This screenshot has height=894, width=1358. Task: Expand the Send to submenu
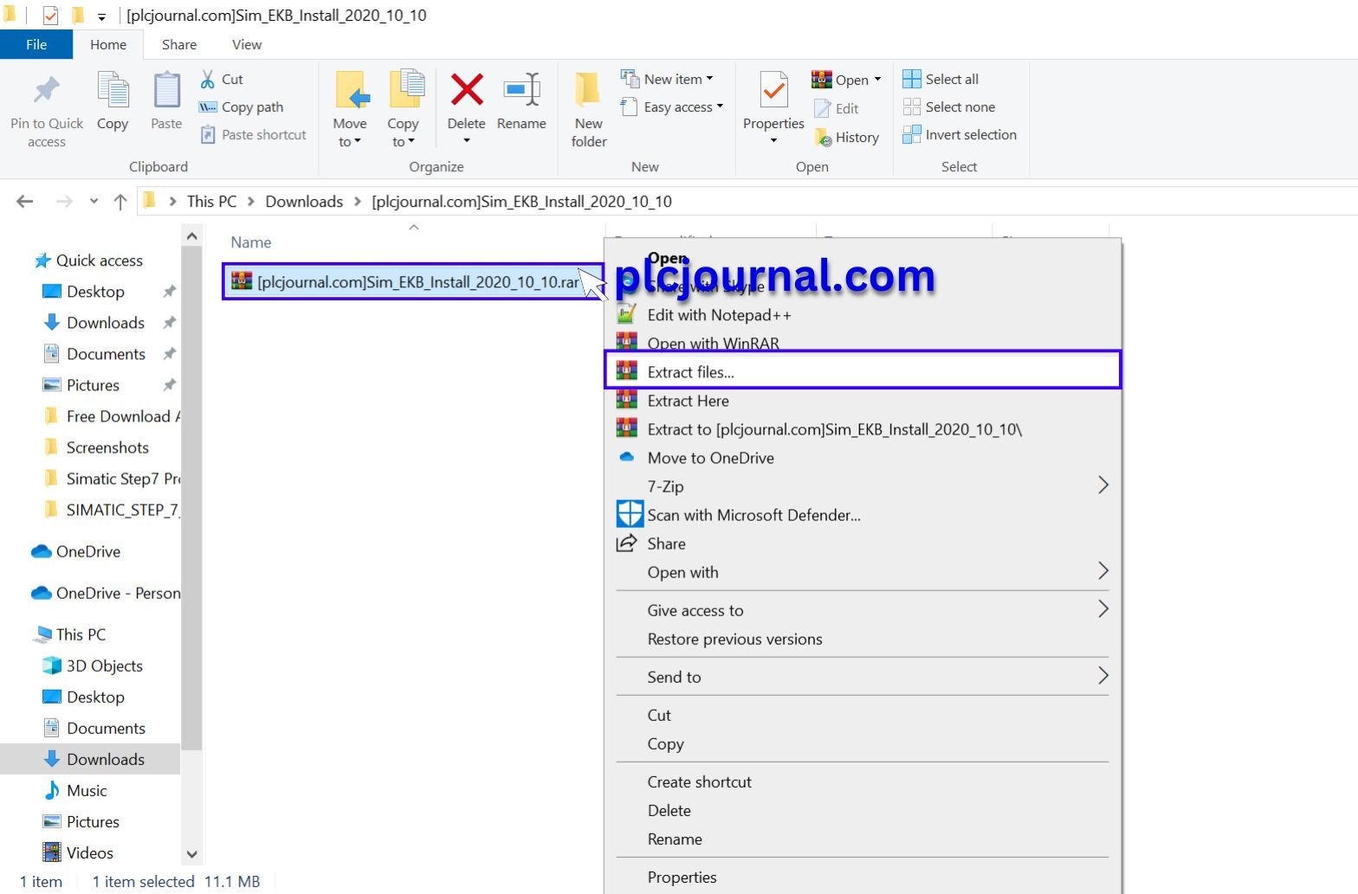(862, 677)
